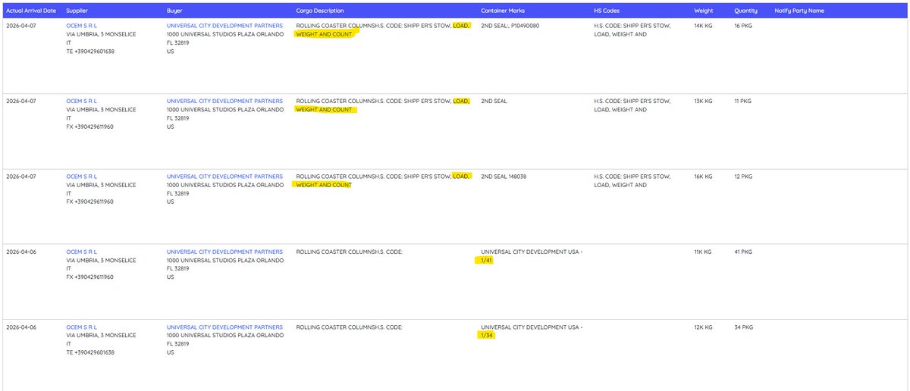The width and height of the screenshot is (910, 391).
Task: Click the Container Marks column header
Action: tap(503, 11)
